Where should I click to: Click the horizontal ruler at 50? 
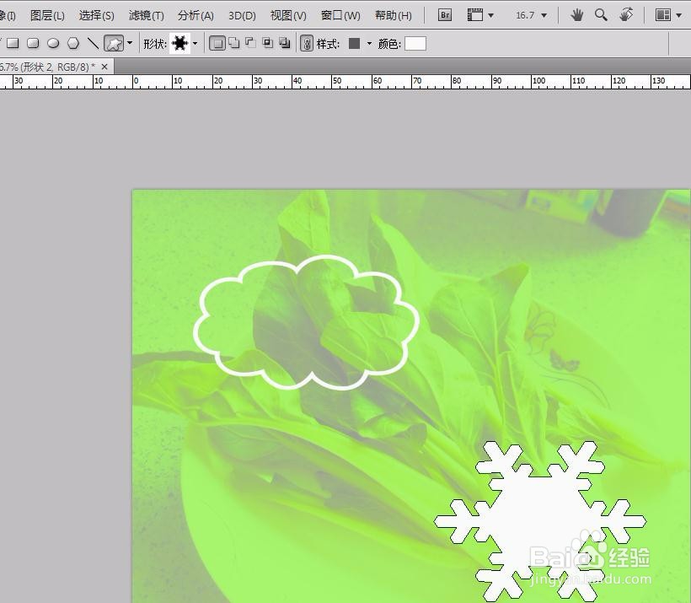click(x=337, y=81)
